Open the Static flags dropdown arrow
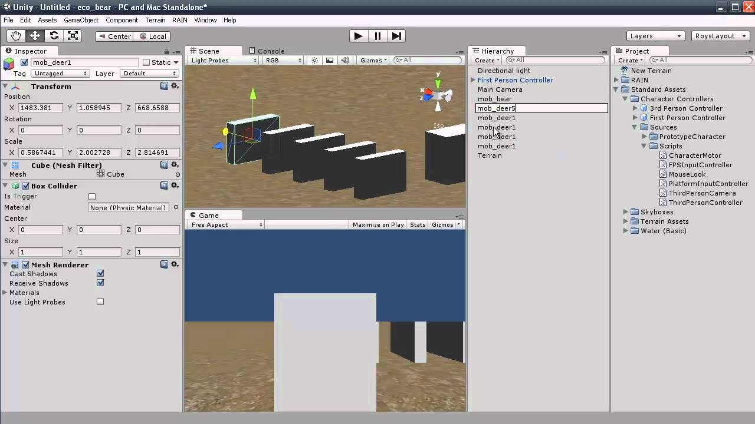The height and width of the screenshot is (424, 755). pyautogui.click(x=176, y=62)
